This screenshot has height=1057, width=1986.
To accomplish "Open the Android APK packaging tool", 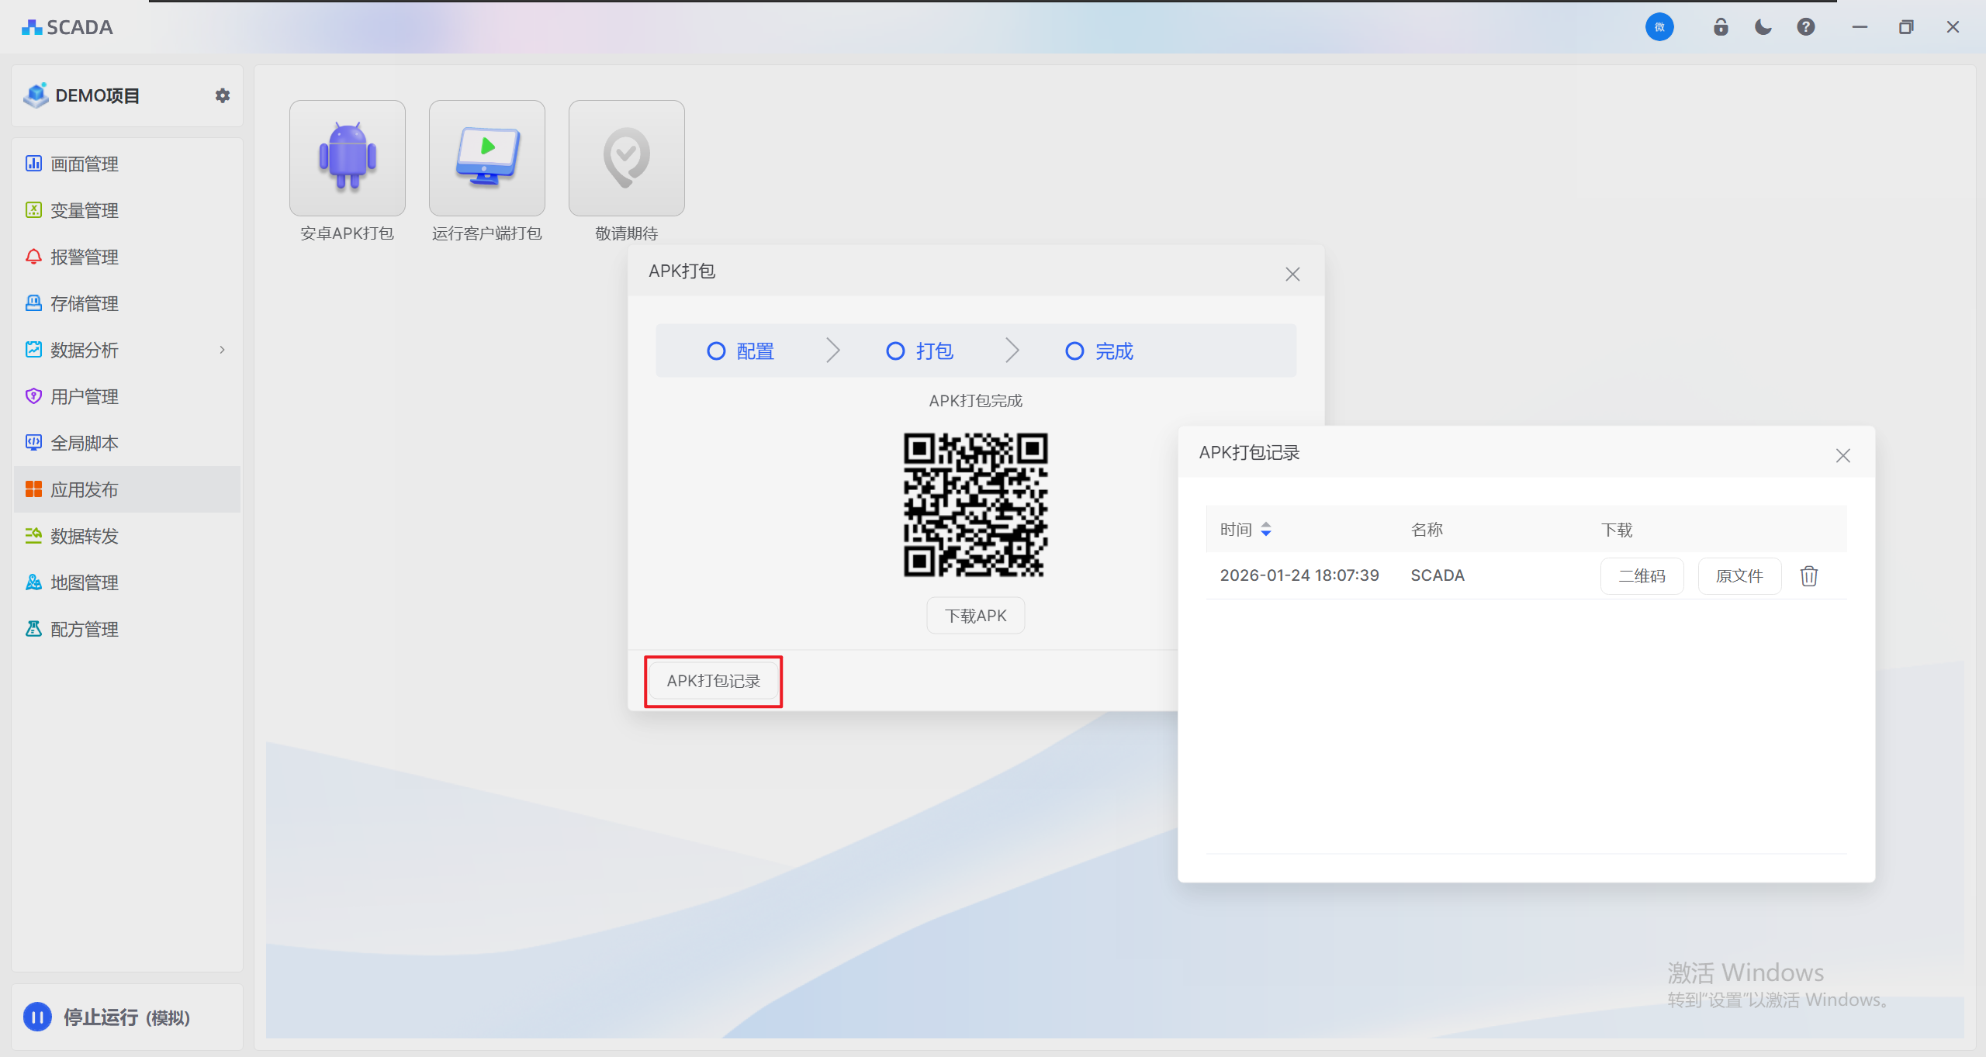I will 347,158.
